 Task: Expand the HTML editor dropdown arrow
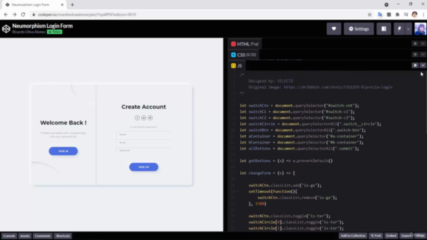tap(422, 43)
